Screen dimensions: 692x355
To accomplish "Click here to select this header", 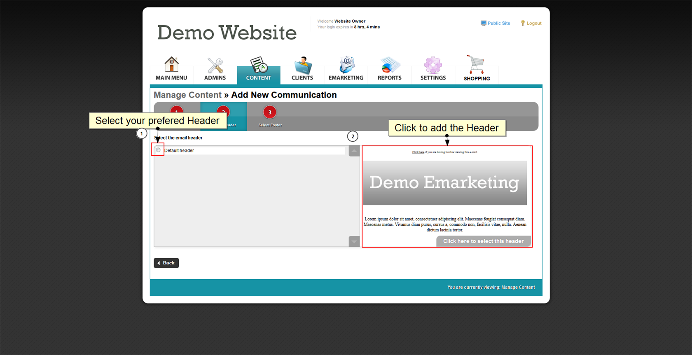I will click(x=483, y=241).
